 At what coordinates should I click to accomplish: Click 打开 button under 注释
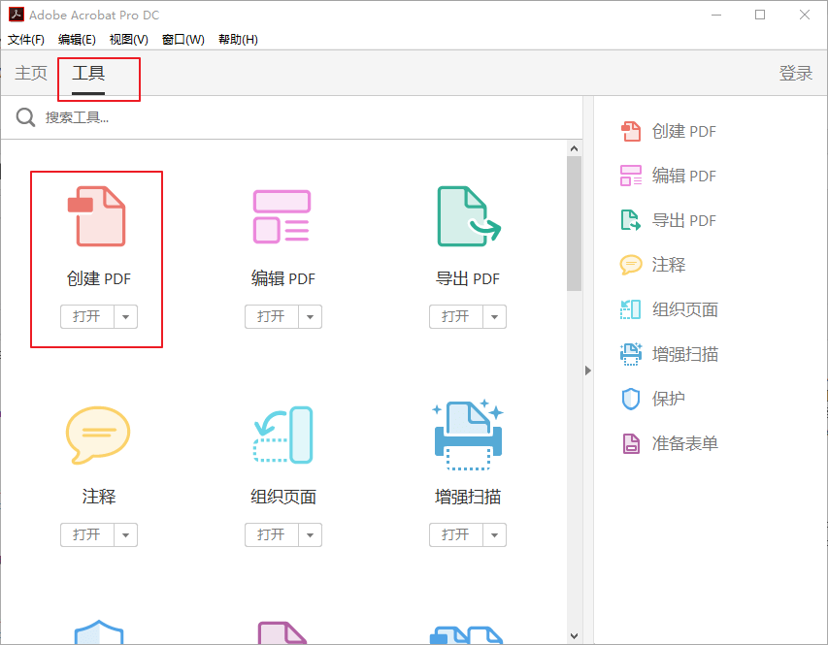(87, 534)
